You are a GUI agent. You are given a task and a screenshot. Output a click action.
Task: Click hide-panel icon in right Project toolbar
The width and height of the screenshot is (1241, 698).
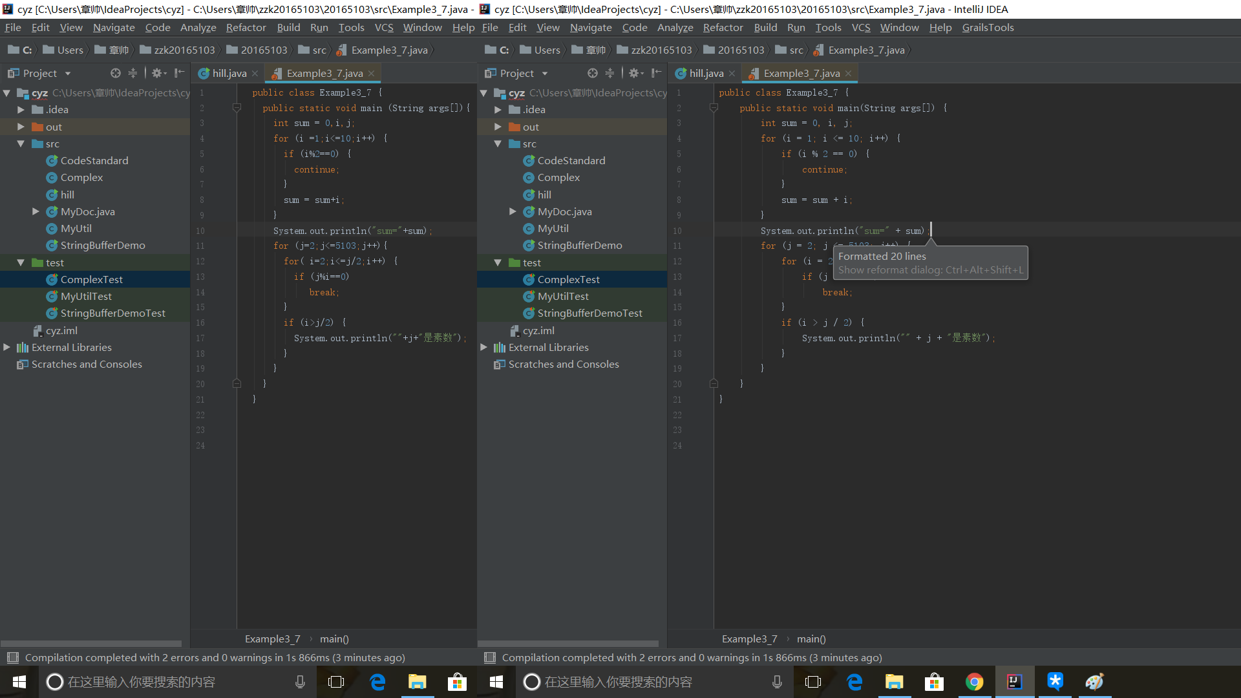coord(656,73)
